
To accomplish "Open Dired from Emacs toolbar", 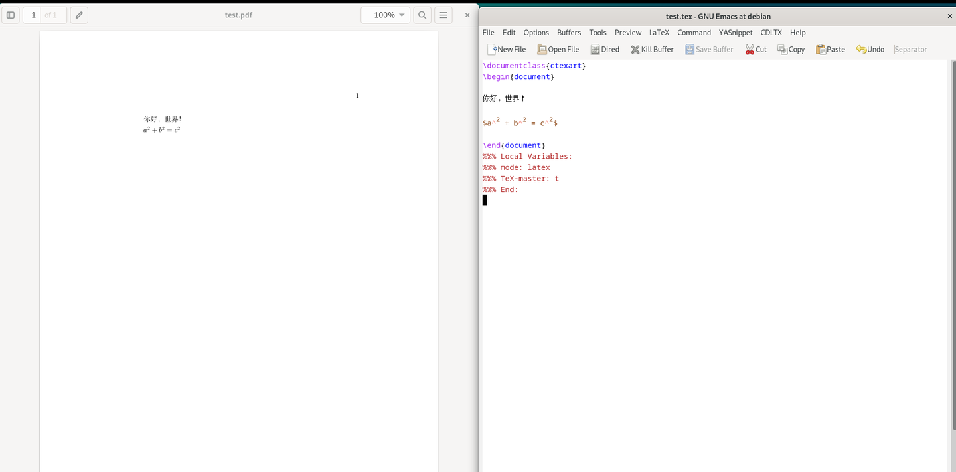I will click(605, 49).
